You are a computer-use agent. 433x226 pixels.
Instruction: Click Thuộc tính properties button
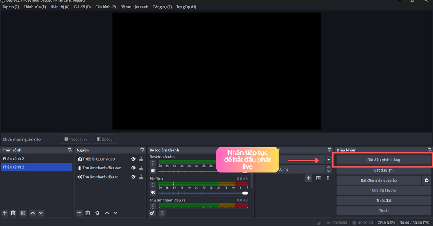76,139
